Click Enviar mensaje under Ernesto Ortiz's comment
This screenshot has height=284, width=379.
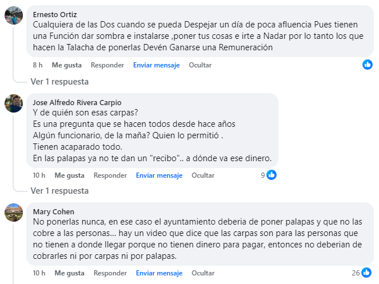point(156,65)
